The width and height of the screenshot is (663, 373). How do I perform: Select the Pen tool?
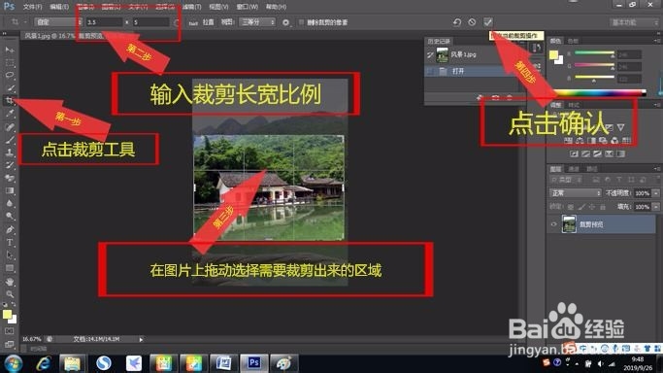pos(10,229)
